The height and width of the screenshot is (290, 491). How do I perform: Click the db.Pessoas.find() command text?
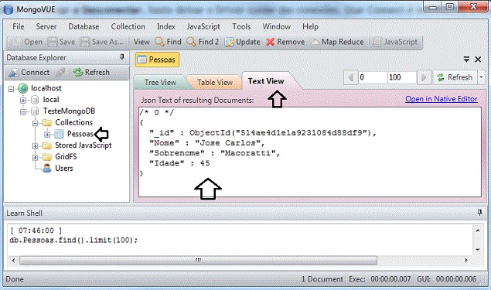(x=73, y=241)
